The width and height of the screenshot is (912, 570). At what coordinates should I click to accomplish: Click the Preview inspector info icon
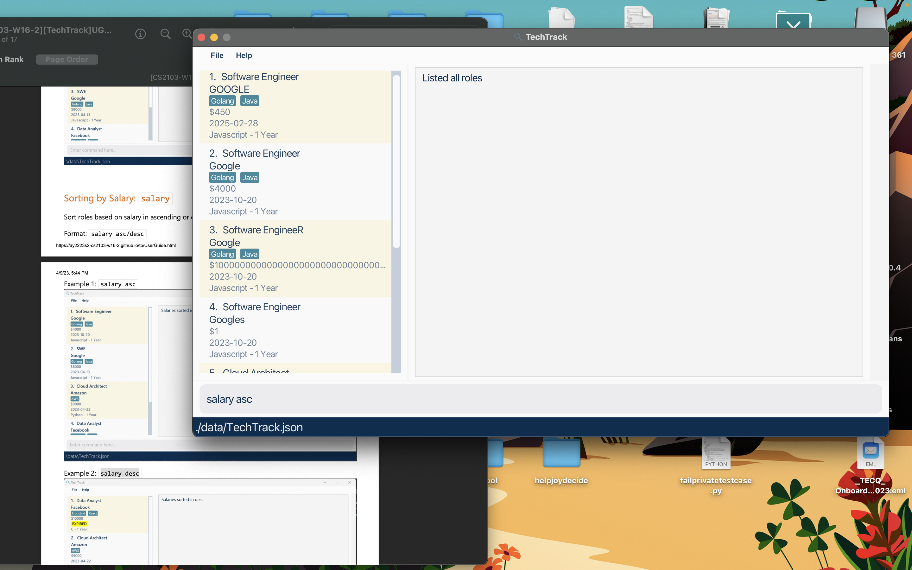[x=140, y=34]
